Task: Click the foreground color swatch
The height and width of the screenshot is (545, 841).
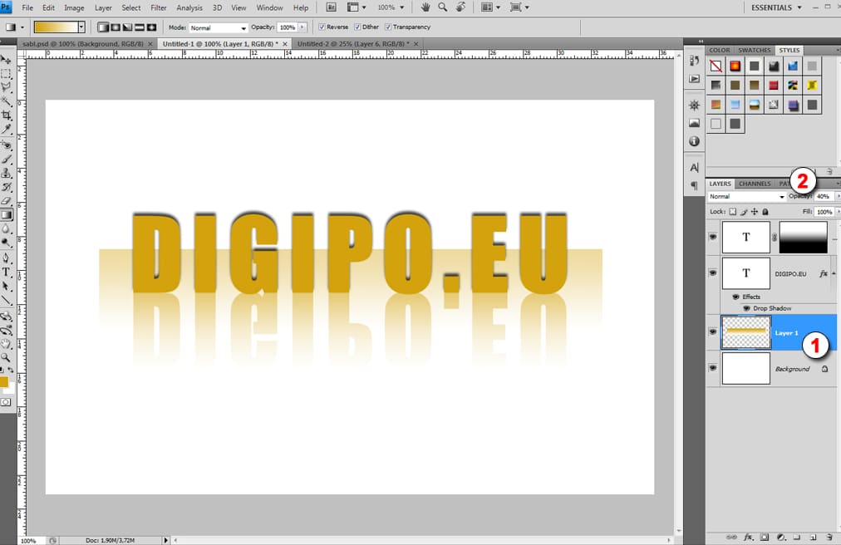Action: tap(4, 382)
